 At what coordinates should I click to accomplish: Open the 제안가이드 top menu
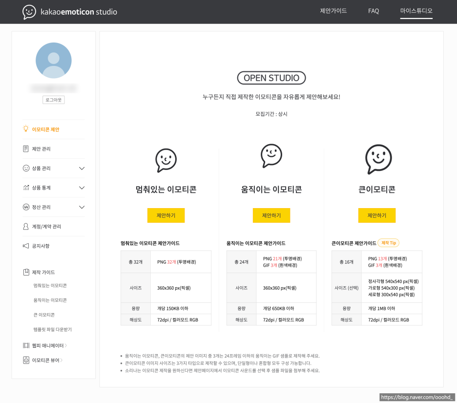pos(333,11)
